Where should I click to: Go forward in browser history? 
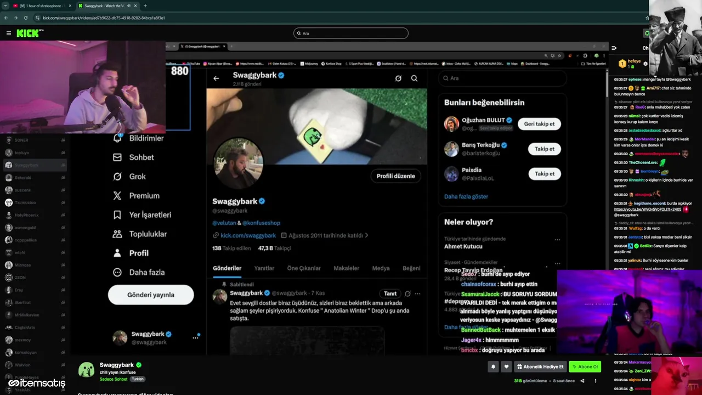coord(15,18)
